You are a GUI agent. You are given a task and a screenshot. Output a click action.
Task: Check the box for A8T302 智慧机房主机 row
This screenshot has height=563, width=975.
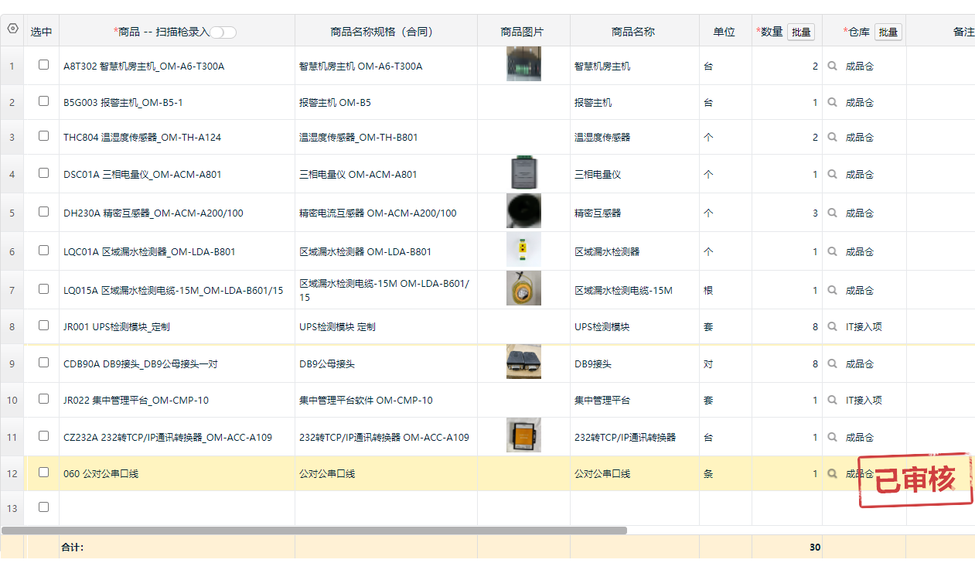pos(43,65)
